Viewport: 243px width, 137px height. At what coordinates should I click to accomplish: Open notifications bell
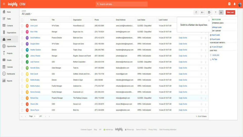click(234, 4)
